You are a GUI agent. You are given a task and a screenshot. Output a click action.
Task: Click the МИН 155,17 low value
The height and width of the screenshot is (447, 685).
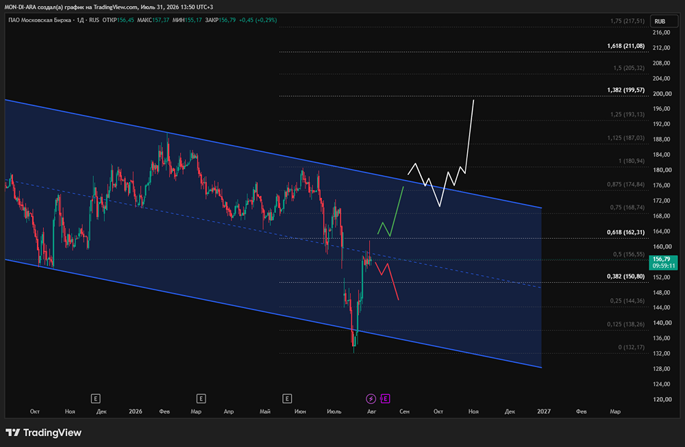187,20
